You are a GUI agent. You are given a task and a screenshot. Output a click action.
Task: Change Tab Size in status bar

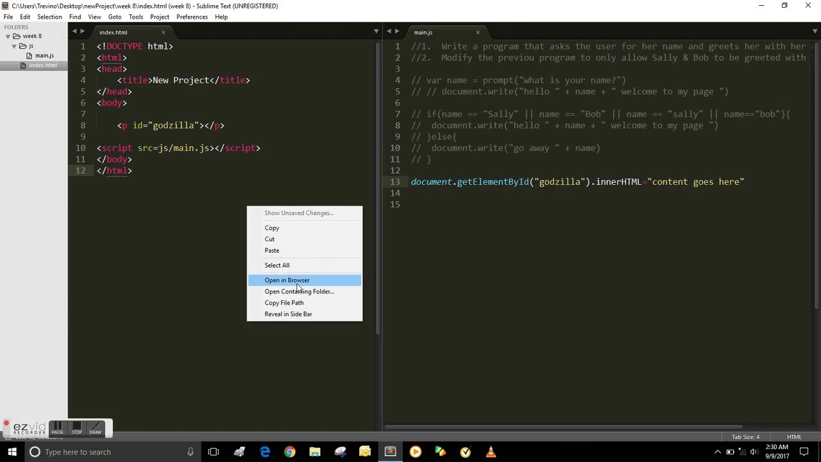tap(745, 437)
